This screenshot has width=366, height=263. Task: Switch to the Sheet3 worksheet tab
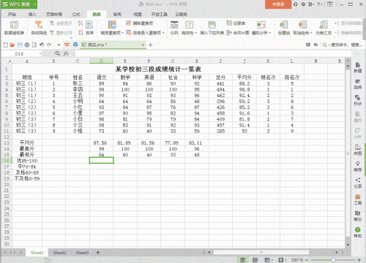click(x=82, y=253)
